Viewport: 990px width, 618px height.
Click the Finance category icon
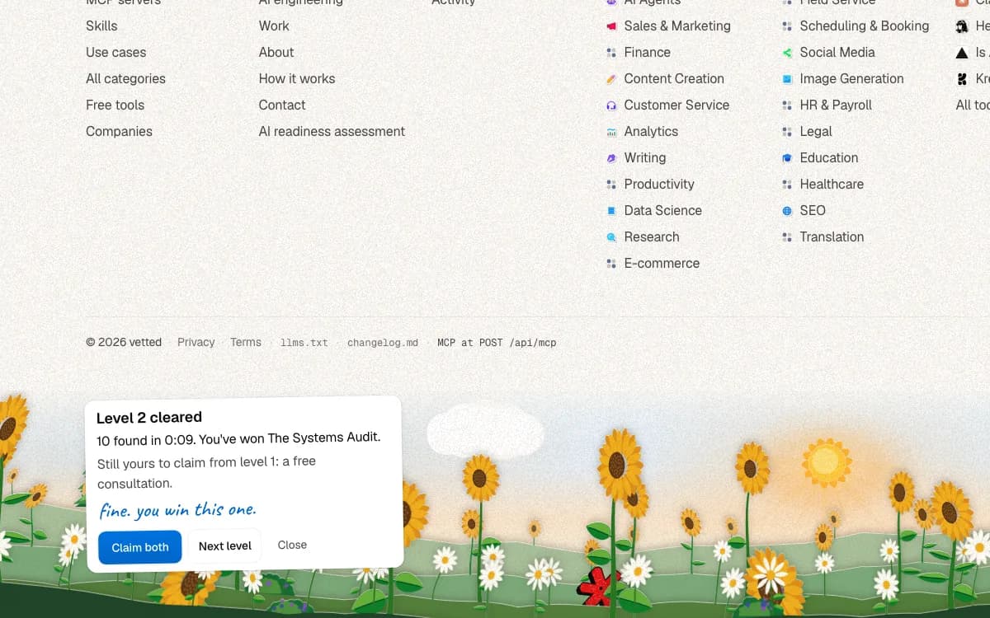(611, 53)
